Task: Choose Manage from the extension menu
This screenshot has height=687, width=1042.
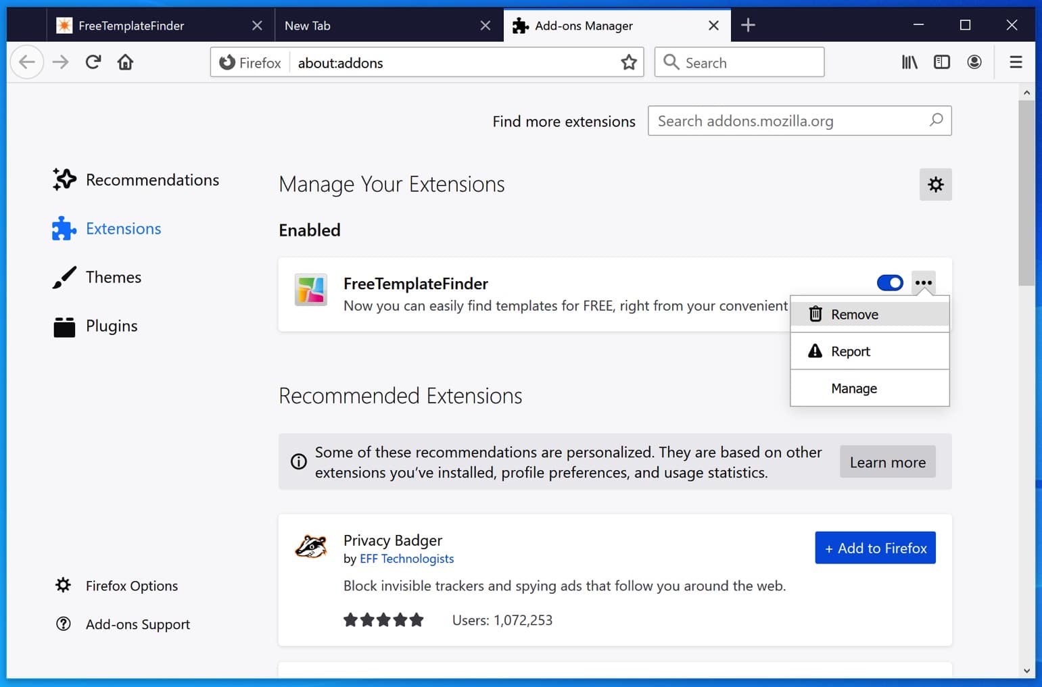Action: pyautogui.click(x=870, y=388)
